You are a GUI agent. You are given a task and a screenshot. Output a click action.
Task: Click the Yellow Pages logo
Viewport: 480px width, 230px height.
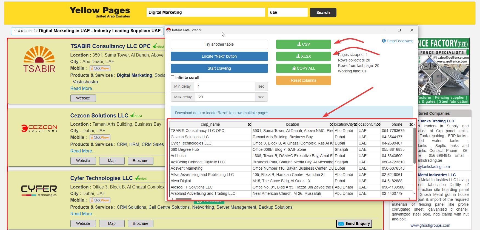coord(100,12)
